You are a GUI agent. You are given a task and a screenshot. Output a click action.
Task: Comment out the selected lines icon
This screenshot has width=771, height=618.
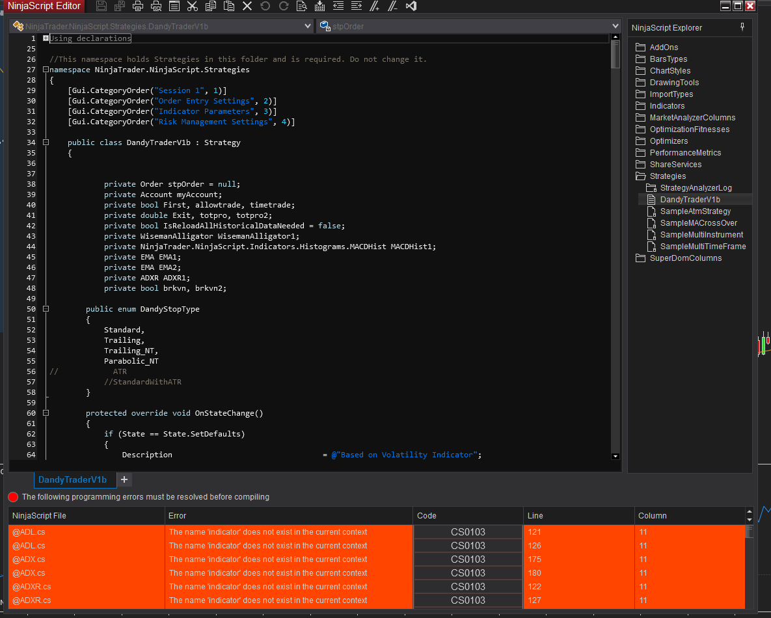tap(374, 7)
